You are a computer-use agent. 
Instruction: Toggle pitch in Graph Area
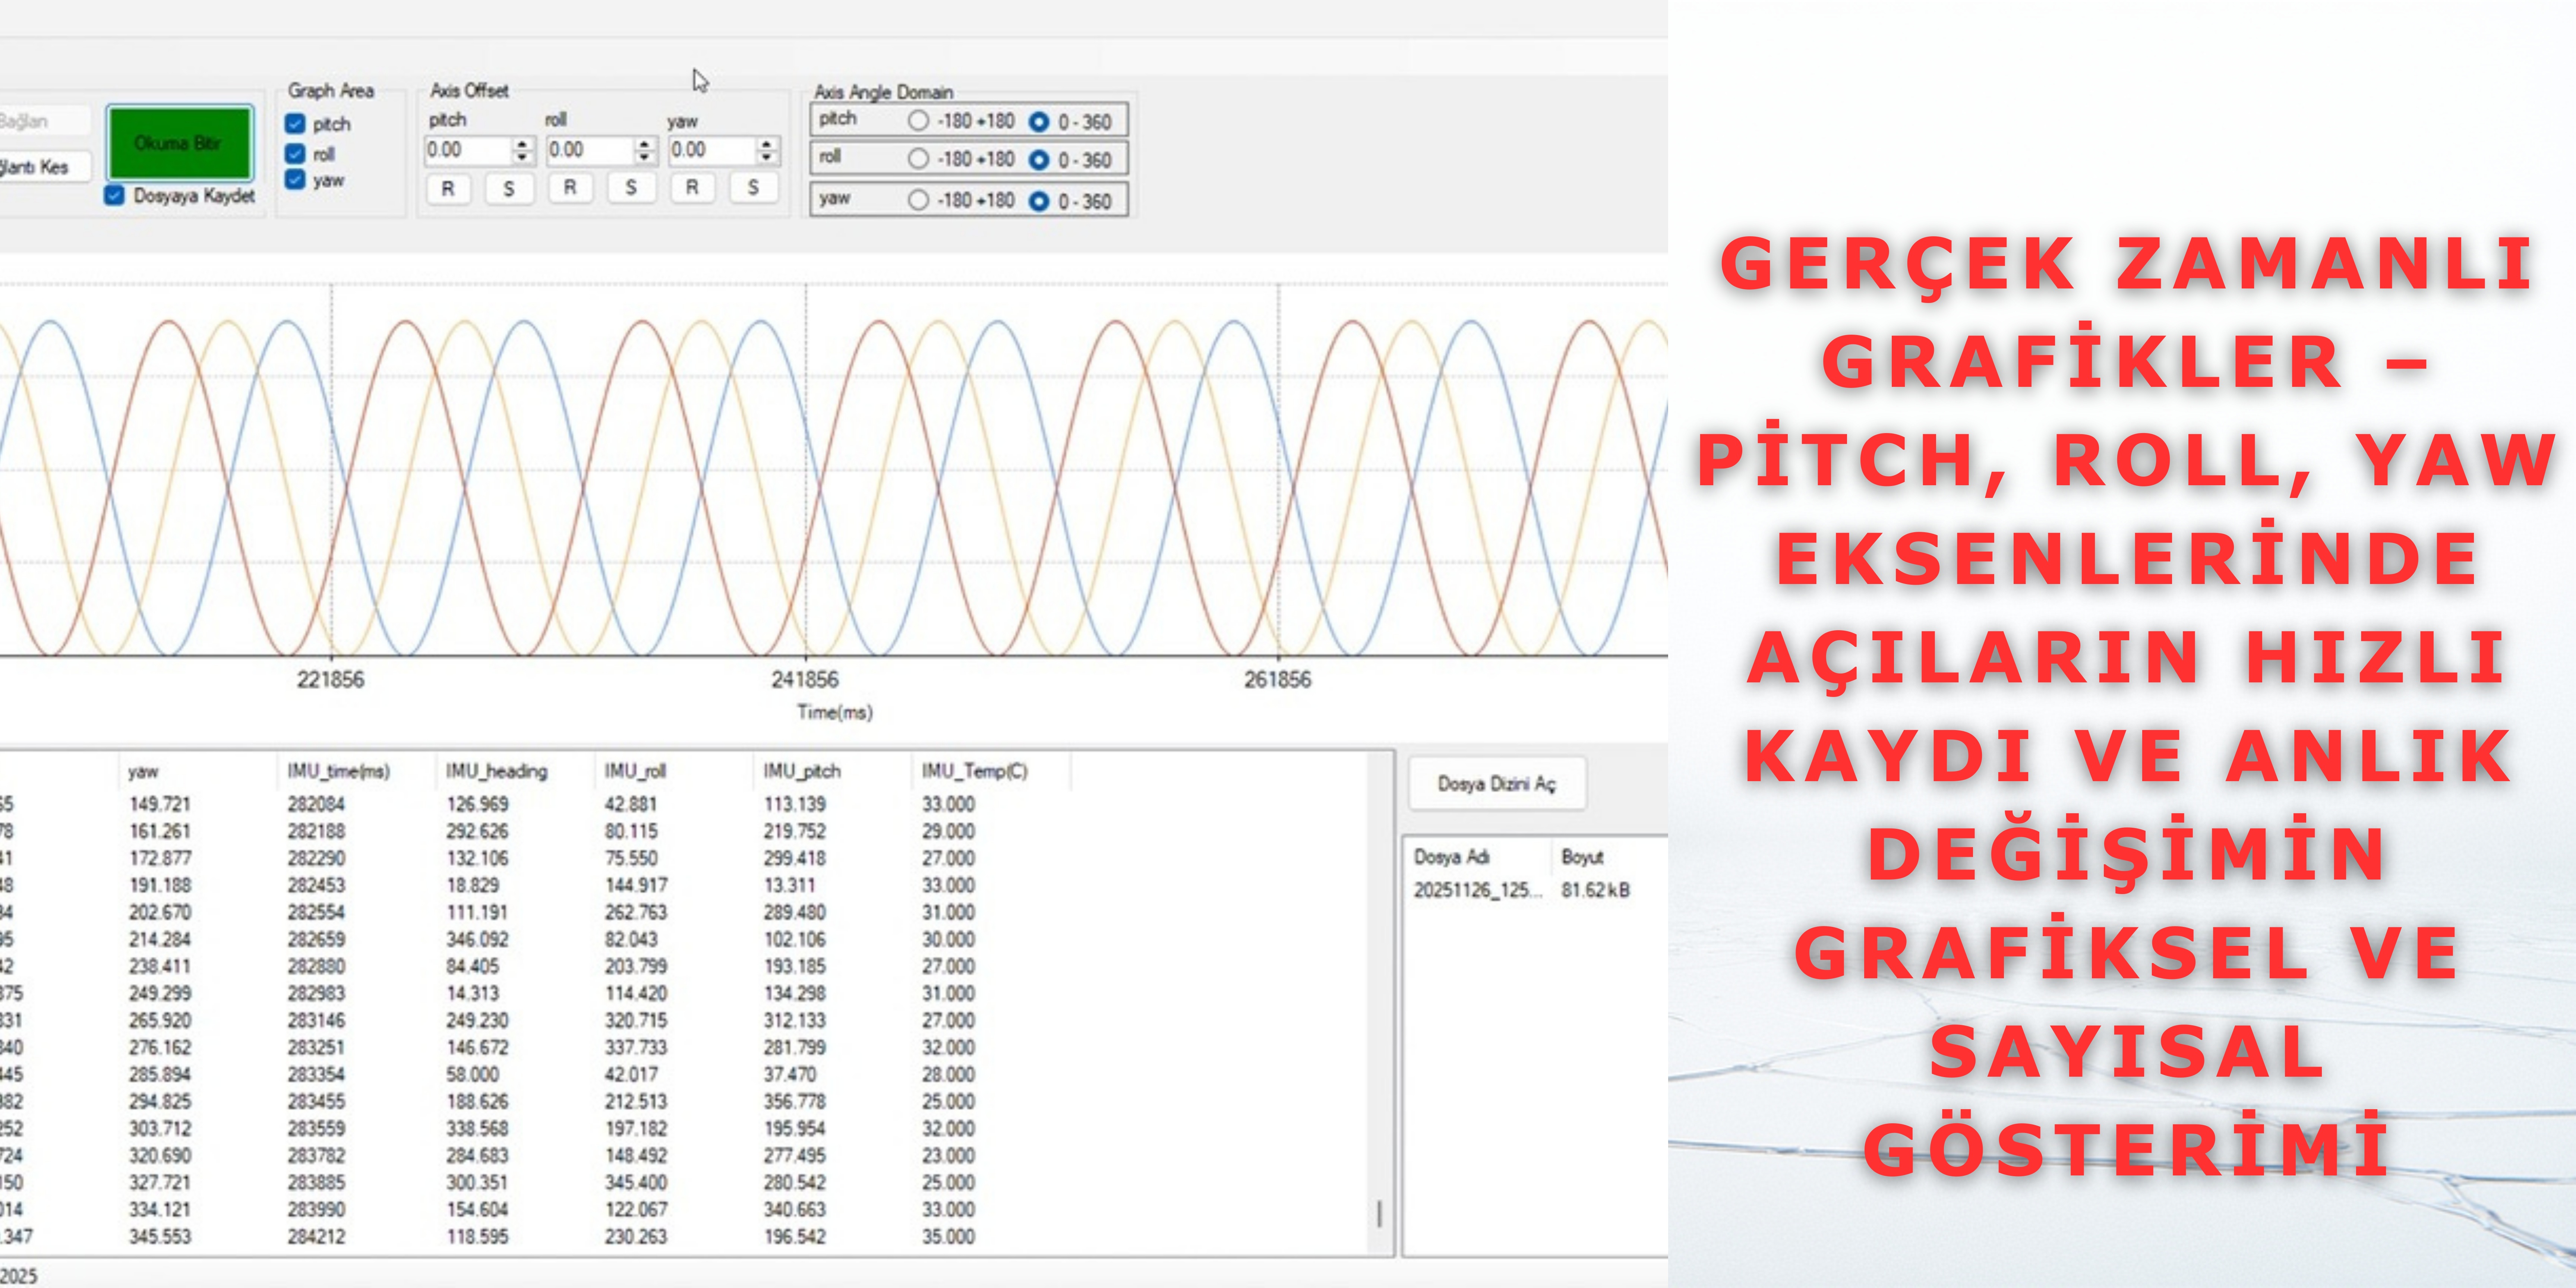295,124
